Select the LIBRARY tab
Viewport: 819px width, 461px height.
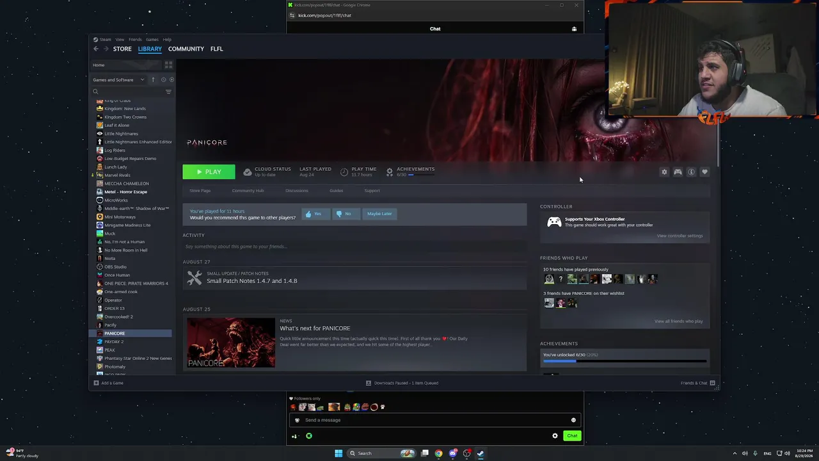tap(150, 49)
